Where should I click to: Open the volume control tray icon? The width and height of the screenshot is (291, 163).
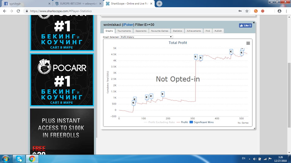[255, 159]
